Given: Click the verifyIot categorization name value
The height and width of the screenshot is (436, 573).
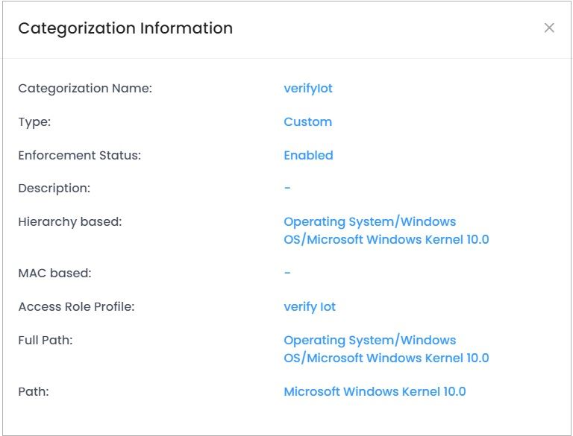Looking at the screenshot, I should pos(308,89).
